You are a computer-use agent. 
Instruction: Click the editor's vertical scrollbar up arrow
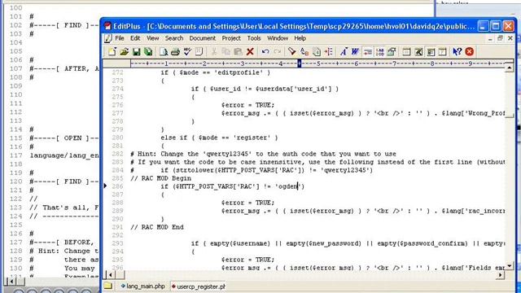(x=509, y=68)
